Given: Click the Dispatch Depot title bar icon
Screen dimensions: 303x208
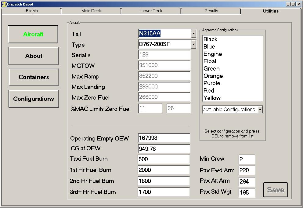Looking at the screenshot, I should (4, 4).
